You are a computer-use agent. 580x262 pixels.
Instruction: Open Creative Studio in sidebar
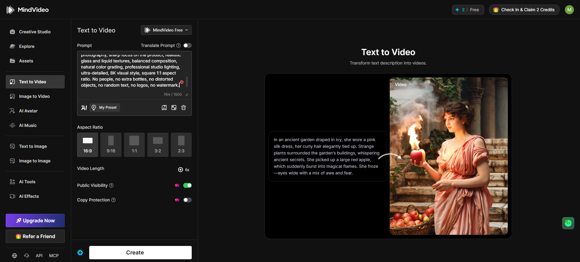(x=35, y=32)
